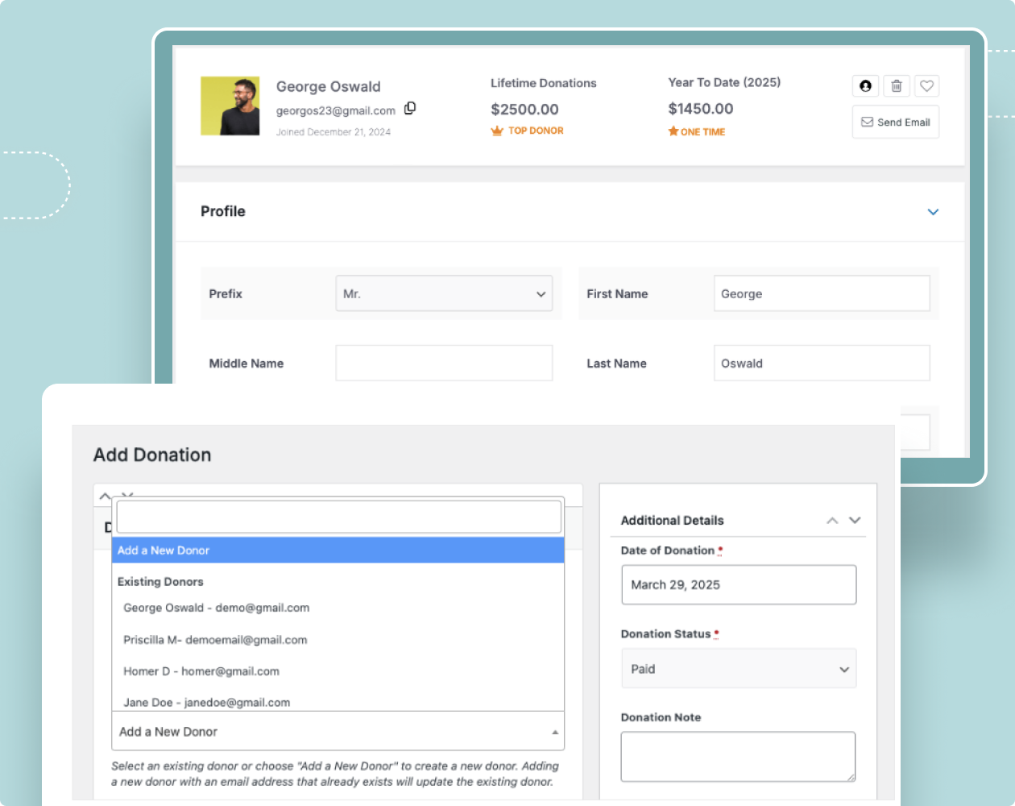Click inside the Donation Note text area
The height and width of the screenshot is (806, 1015).
click(737, 755)
